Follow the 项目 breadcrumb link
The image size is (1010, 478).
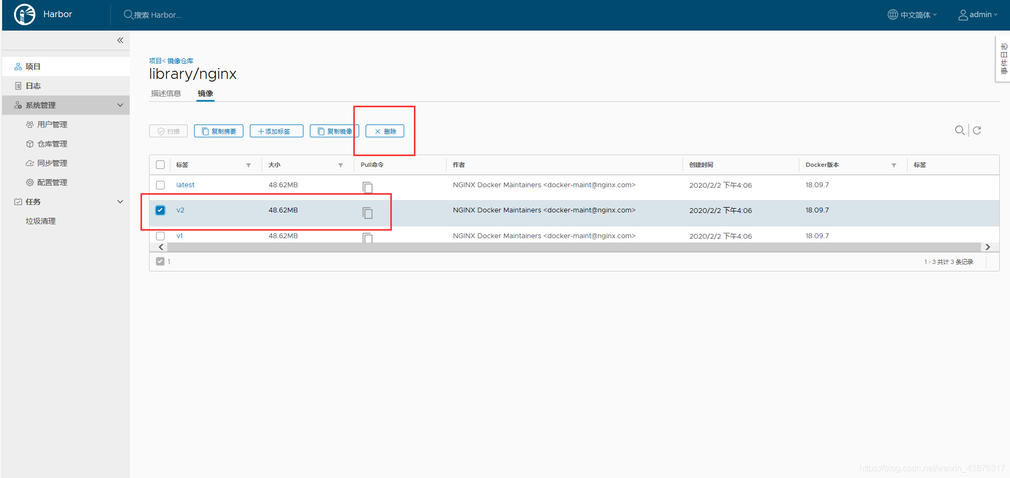coord(155,61)
